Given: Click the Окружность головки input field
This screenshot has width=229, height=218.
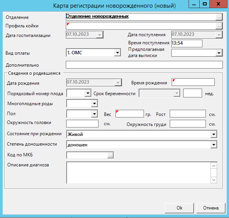Looking at the screenshot, I should click(x=82, y=124).
